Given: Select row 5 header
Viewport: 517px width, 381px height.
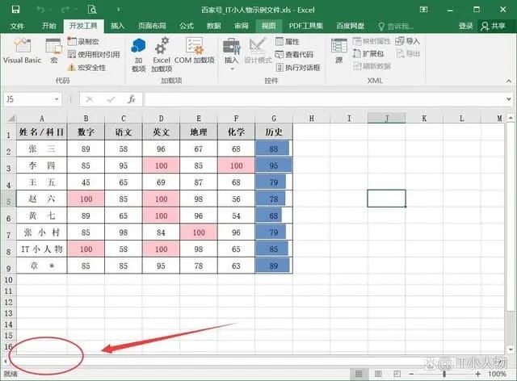Looking at the screenshot, I should [x=9, y=199].
